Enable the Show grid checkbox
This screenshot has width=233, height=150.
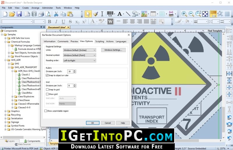pos(47,94)
